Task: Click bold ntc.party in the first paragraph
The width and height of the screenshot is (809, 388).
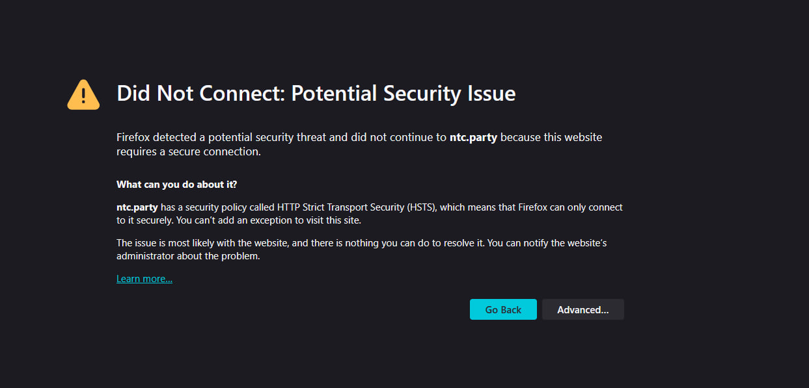Action: click(x=473, y=138)
